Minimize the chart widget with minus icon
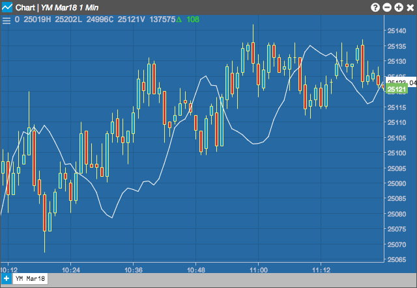This screenshot has height=288, width=417. [387, 7]
